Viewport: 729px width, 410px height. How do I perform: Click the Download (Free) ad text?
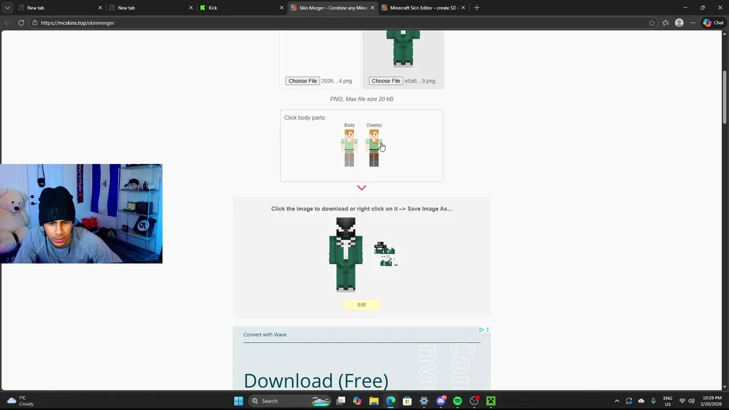[x=316, y=380]
